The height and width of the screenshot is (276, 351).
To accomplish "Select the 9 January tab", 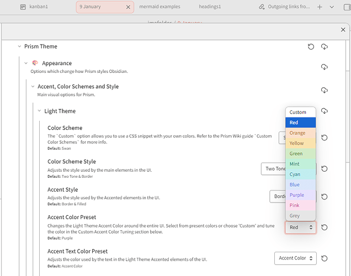I will [105, 7].
